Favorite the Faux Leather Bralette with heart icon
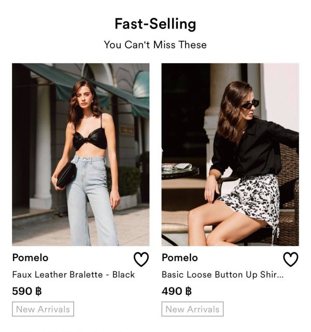 (141, 259)
